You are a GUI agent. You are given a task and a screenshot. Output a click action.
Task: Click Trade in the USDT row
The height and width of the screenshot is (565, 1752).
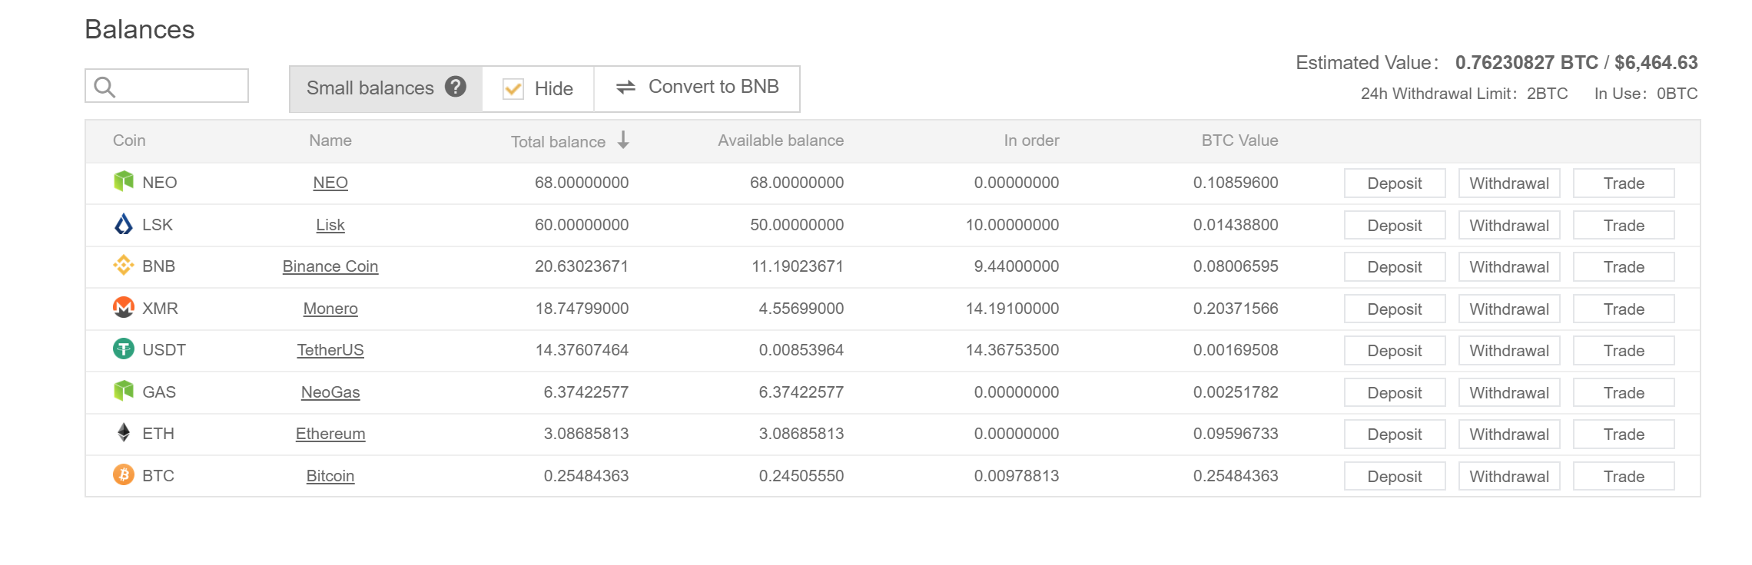pos(1624,351)
